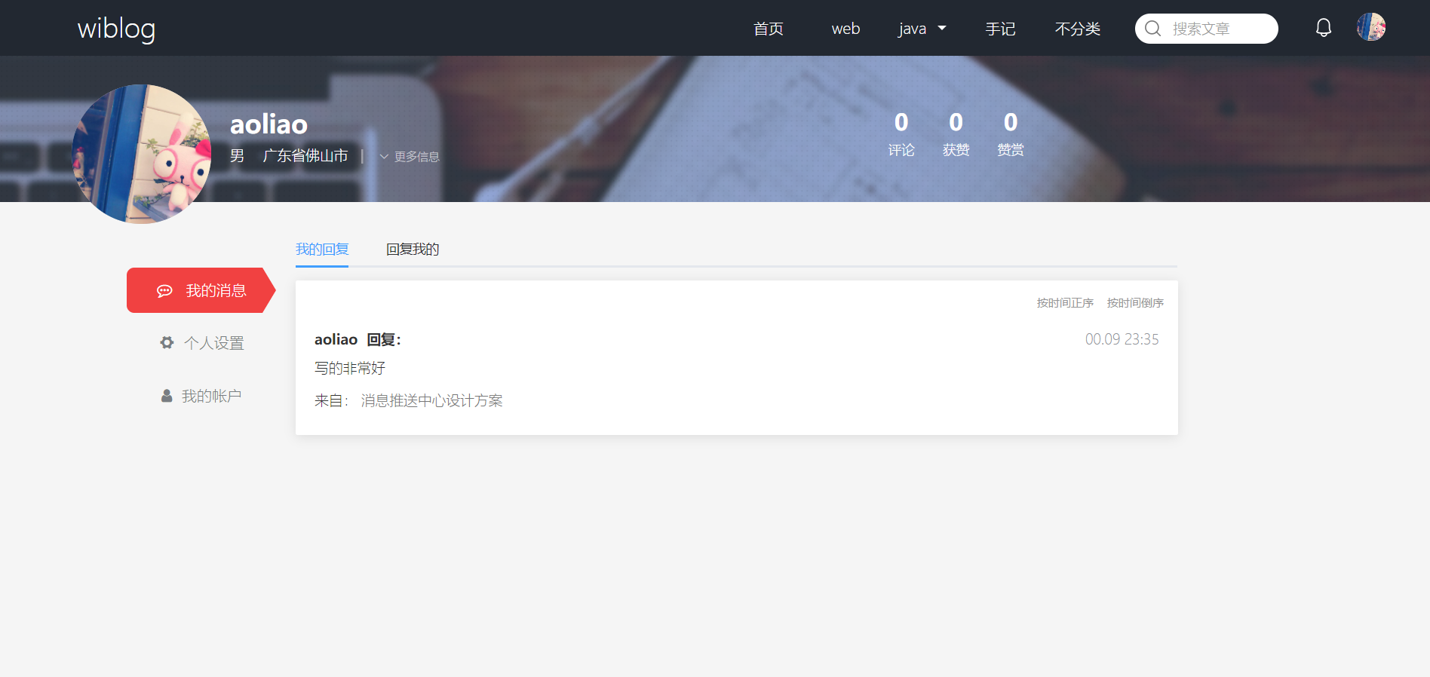Click the 赞赏 count statistic
This screenshot has width=1430, height=677.
click(x=1011, y=134)
